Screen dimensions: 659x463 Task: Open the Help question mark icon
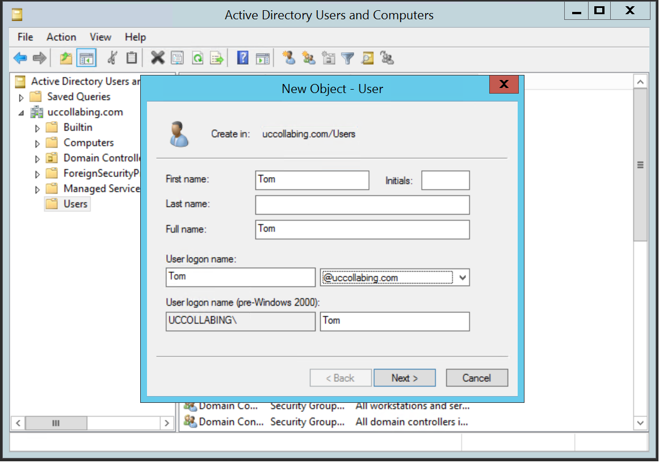(243, 57)
